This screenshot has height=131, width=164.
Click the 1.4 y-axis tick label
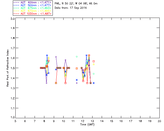click(13, 78)
